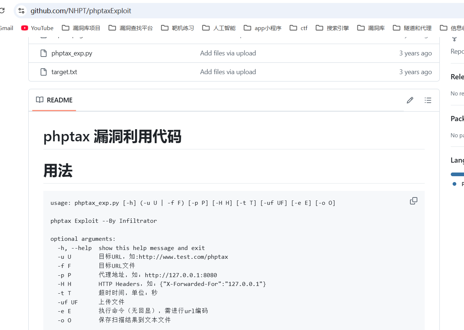
Task: Open the Gmail bookmark
Action: click(6, 28)
